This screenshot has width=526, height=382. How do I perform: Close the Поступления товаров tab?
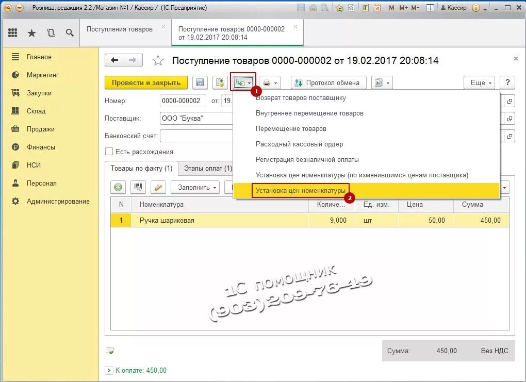pyautogui.click(x=163, y=26)
